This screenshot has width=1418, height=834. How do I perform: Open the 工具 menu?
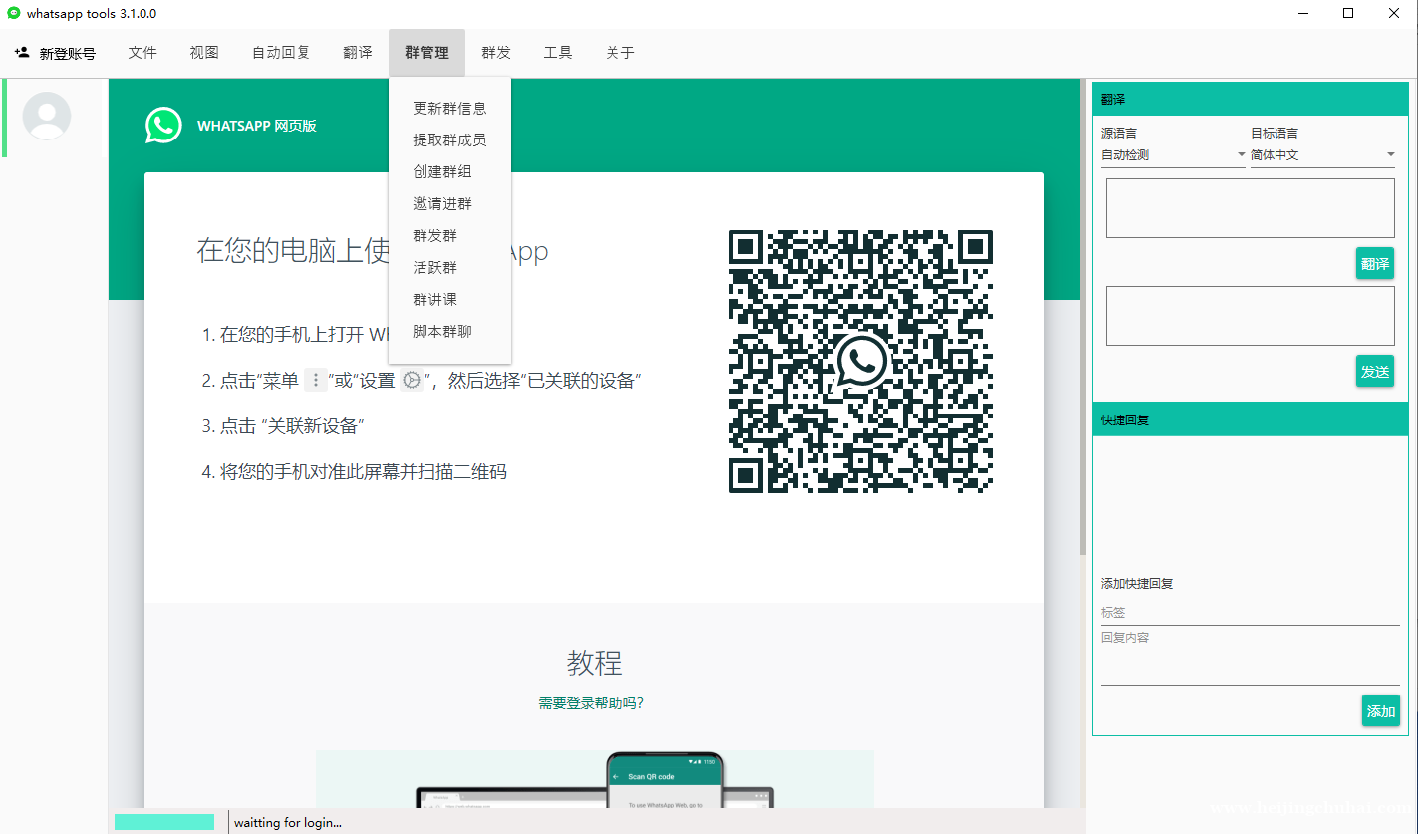[558, 53]
